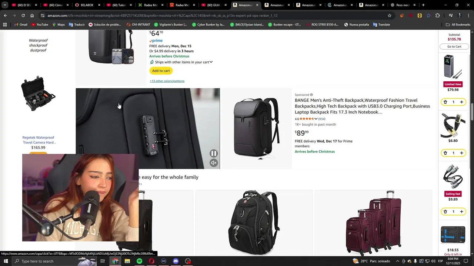Click the Go to Cart button

click(x=454, y=47)
